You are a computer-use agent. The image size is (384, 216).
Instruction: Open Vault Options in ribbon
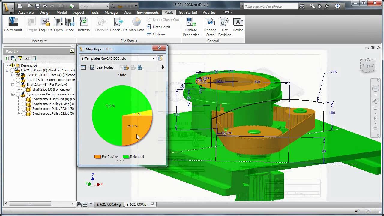pyautogui.click(x=156, y=34)
